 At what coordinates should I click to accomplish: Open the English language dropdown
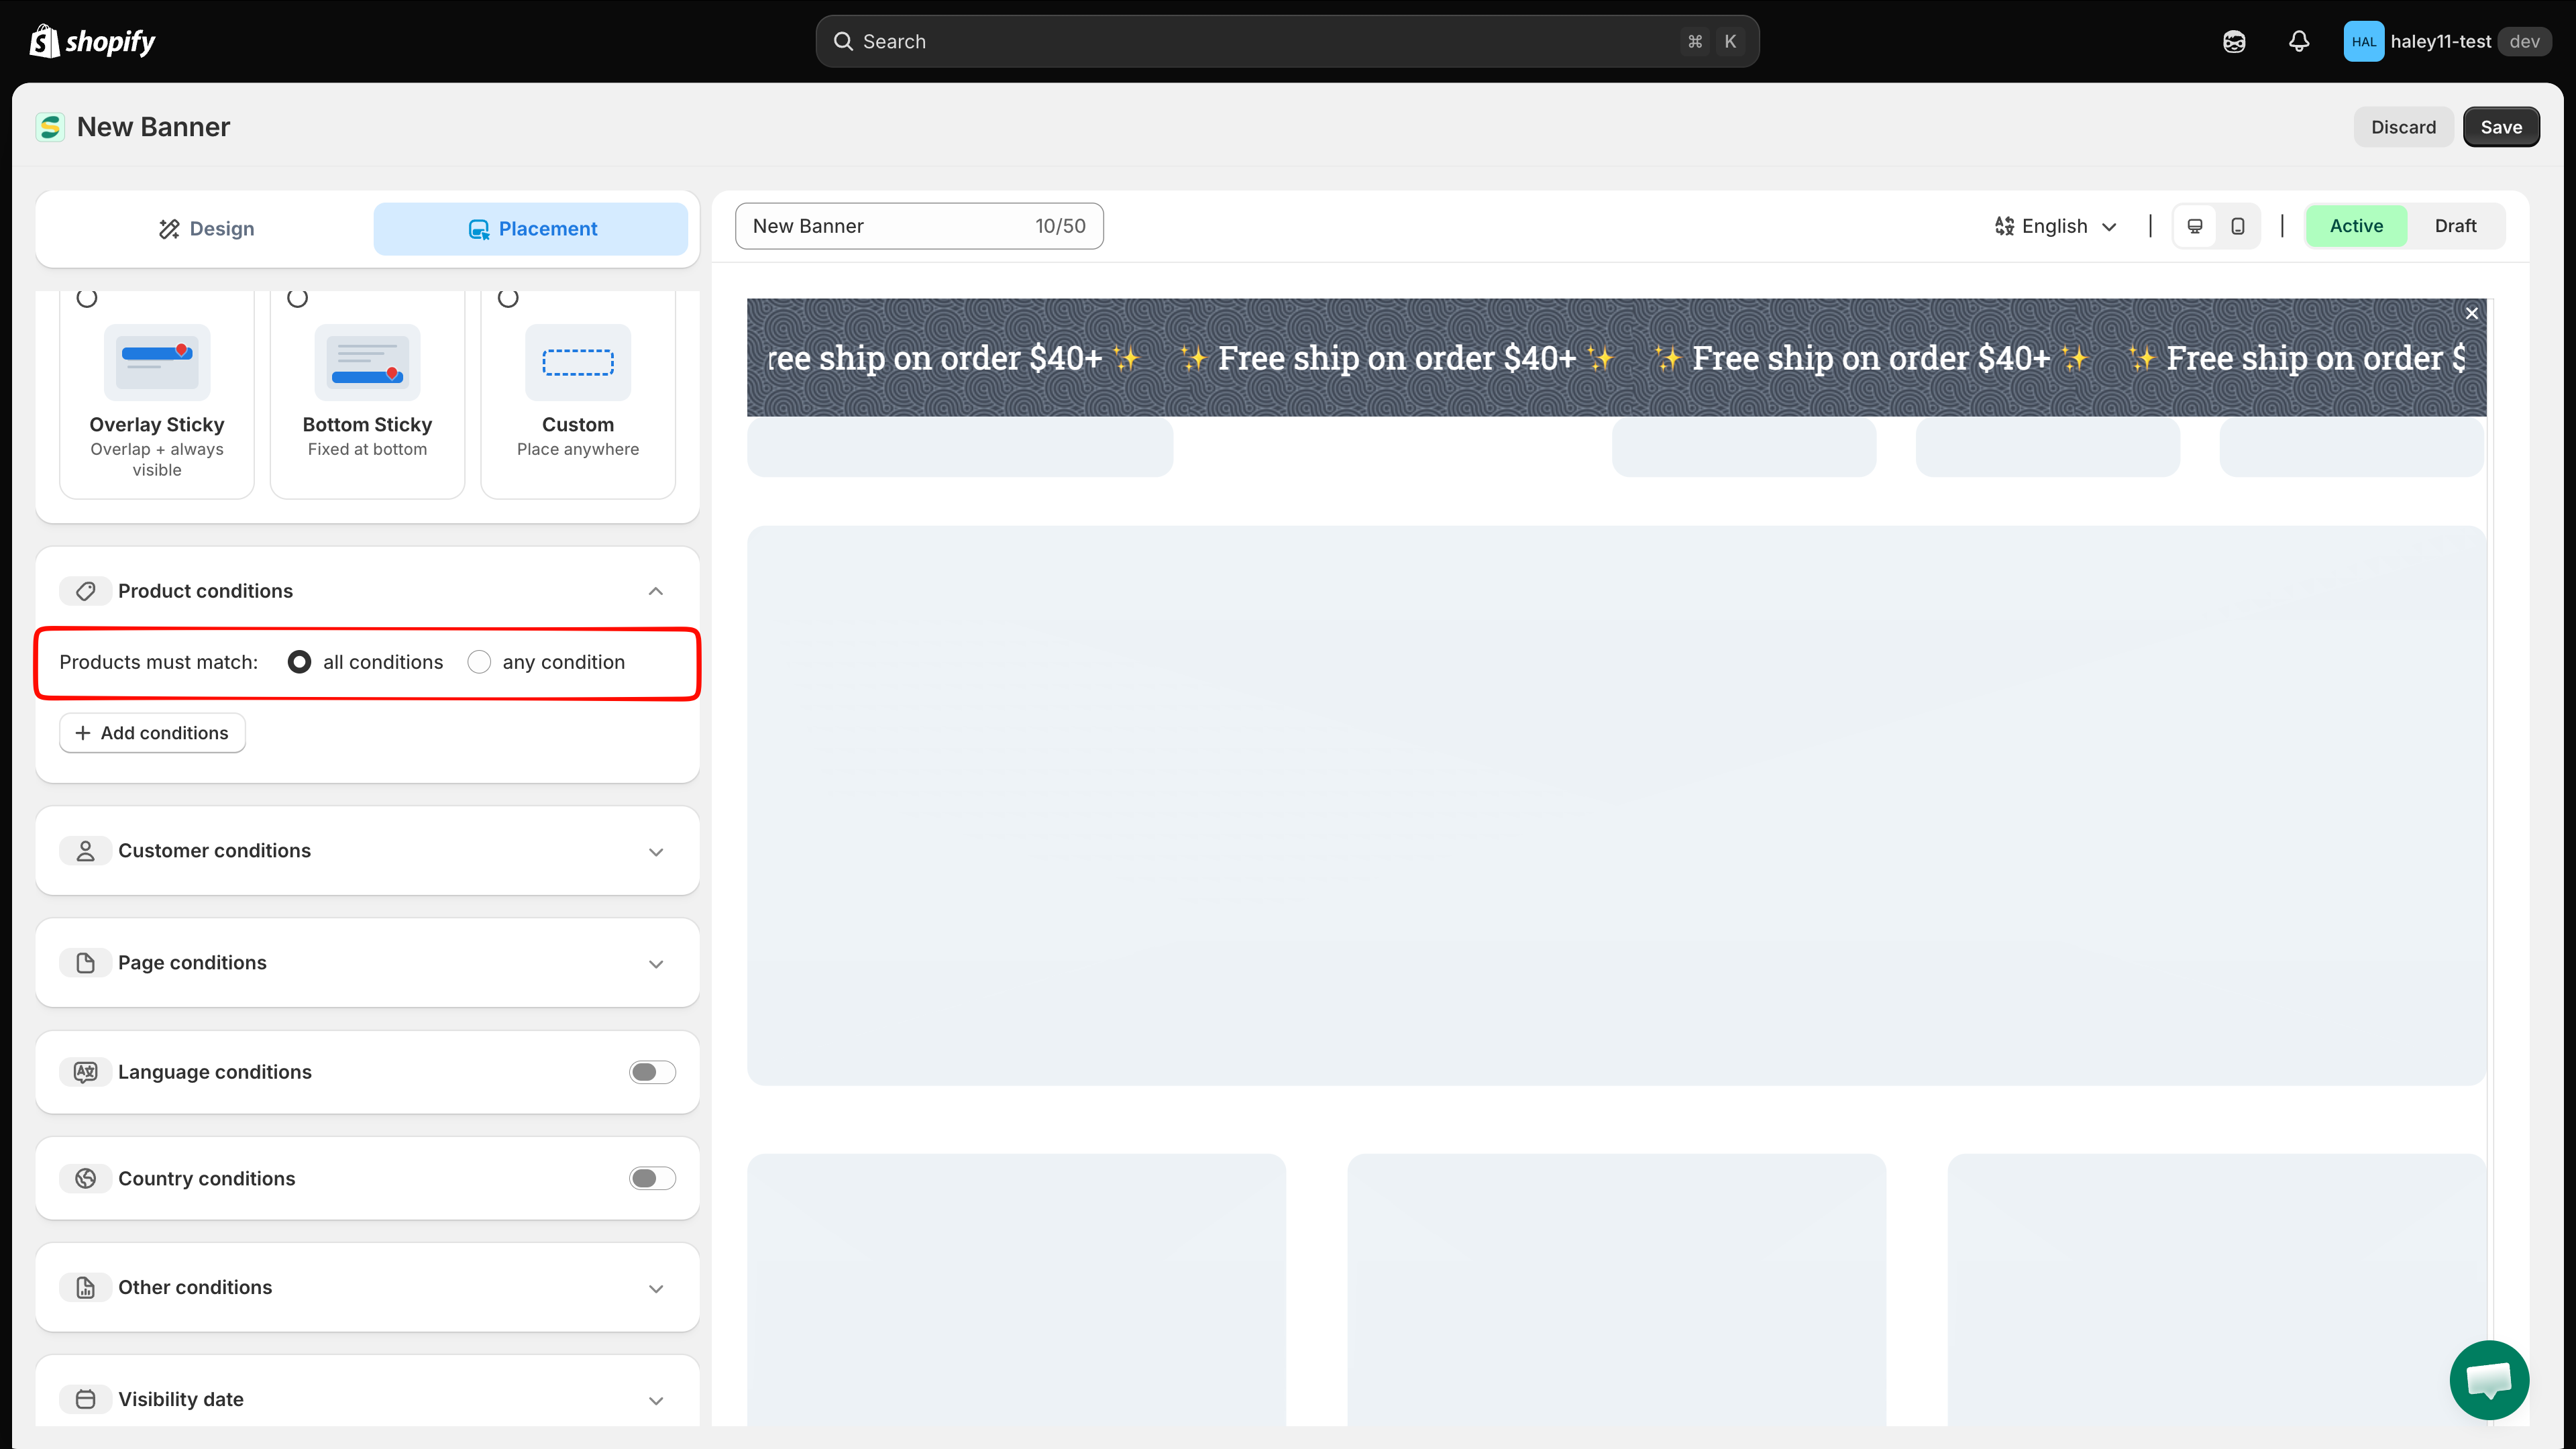point(2055,226)
